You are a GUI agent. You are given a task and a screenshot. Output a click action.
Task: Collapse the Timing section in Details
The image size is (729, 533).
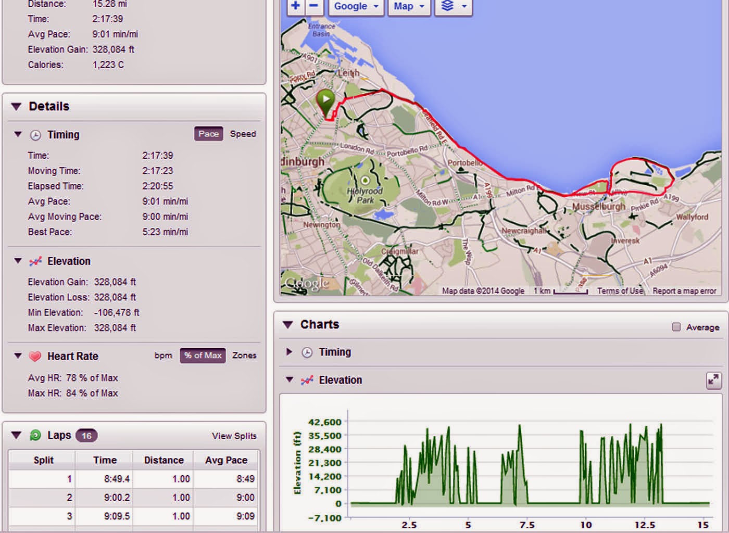[18, 134]
